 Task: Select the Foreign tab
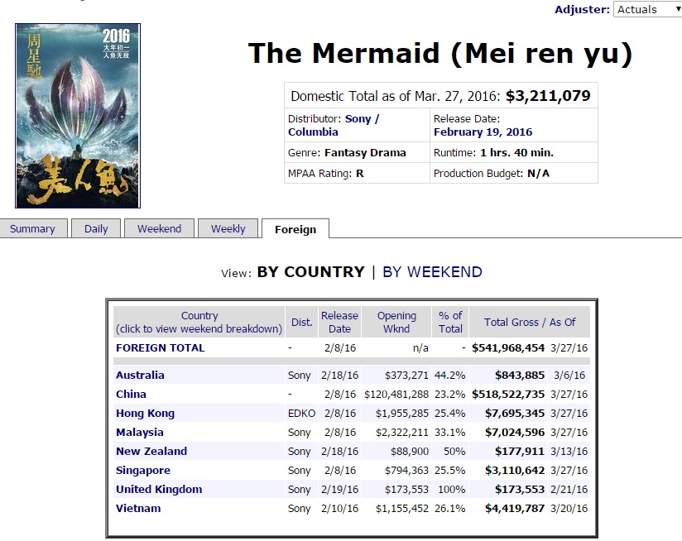click(x=295, y=229)
